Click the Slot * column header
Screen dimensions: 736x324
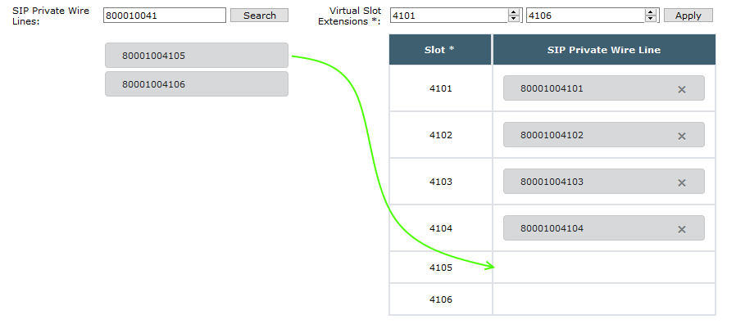(440, 50)
